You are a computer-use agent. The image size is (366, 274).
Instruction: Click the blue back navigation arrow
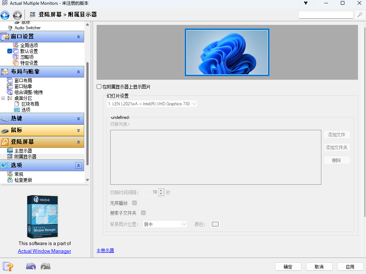[x=5, y=15]
